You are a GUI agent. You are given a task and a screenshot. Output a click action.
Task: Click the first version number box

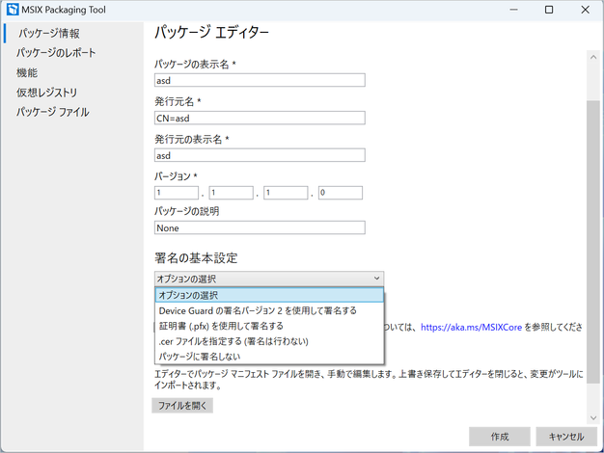coord(177,193)
